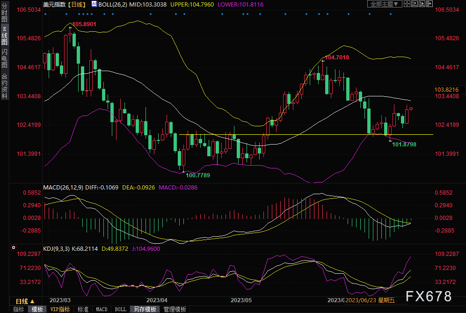Show the 合约资料 panel
466x313 pixels.
coord(4,86)
